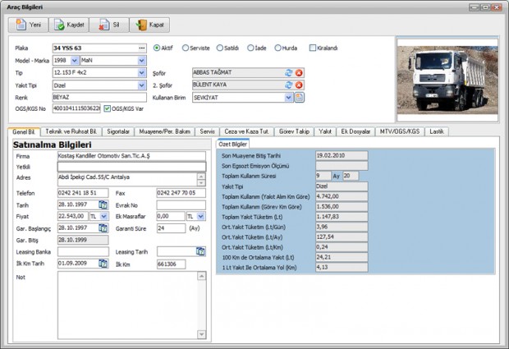The width and height of the screenshot is (509, 349).
Task: Open the Kullanan Birim details icon
Action: point(300,98)
